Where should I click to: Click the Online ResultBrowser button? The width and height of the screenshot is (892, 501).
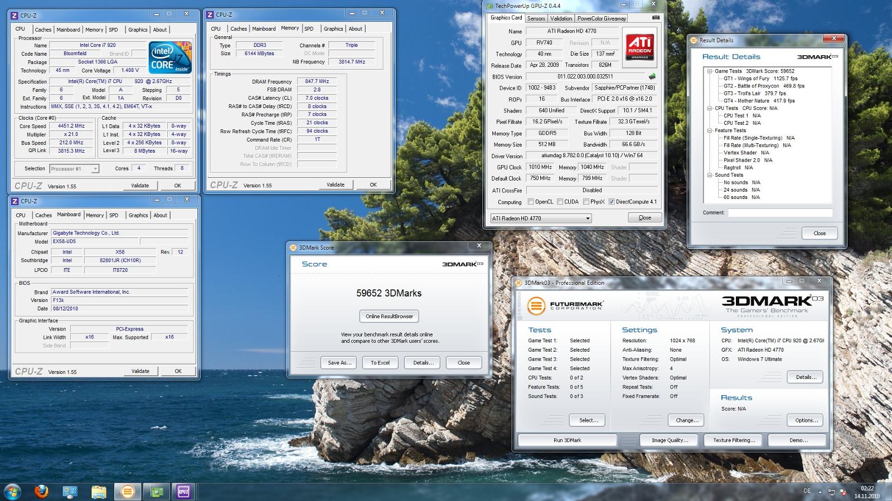(389, 316)
